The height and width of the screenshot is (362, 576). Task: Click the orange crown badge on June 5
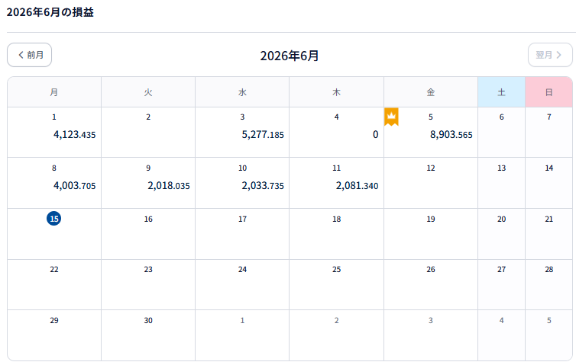pos(391,117)
